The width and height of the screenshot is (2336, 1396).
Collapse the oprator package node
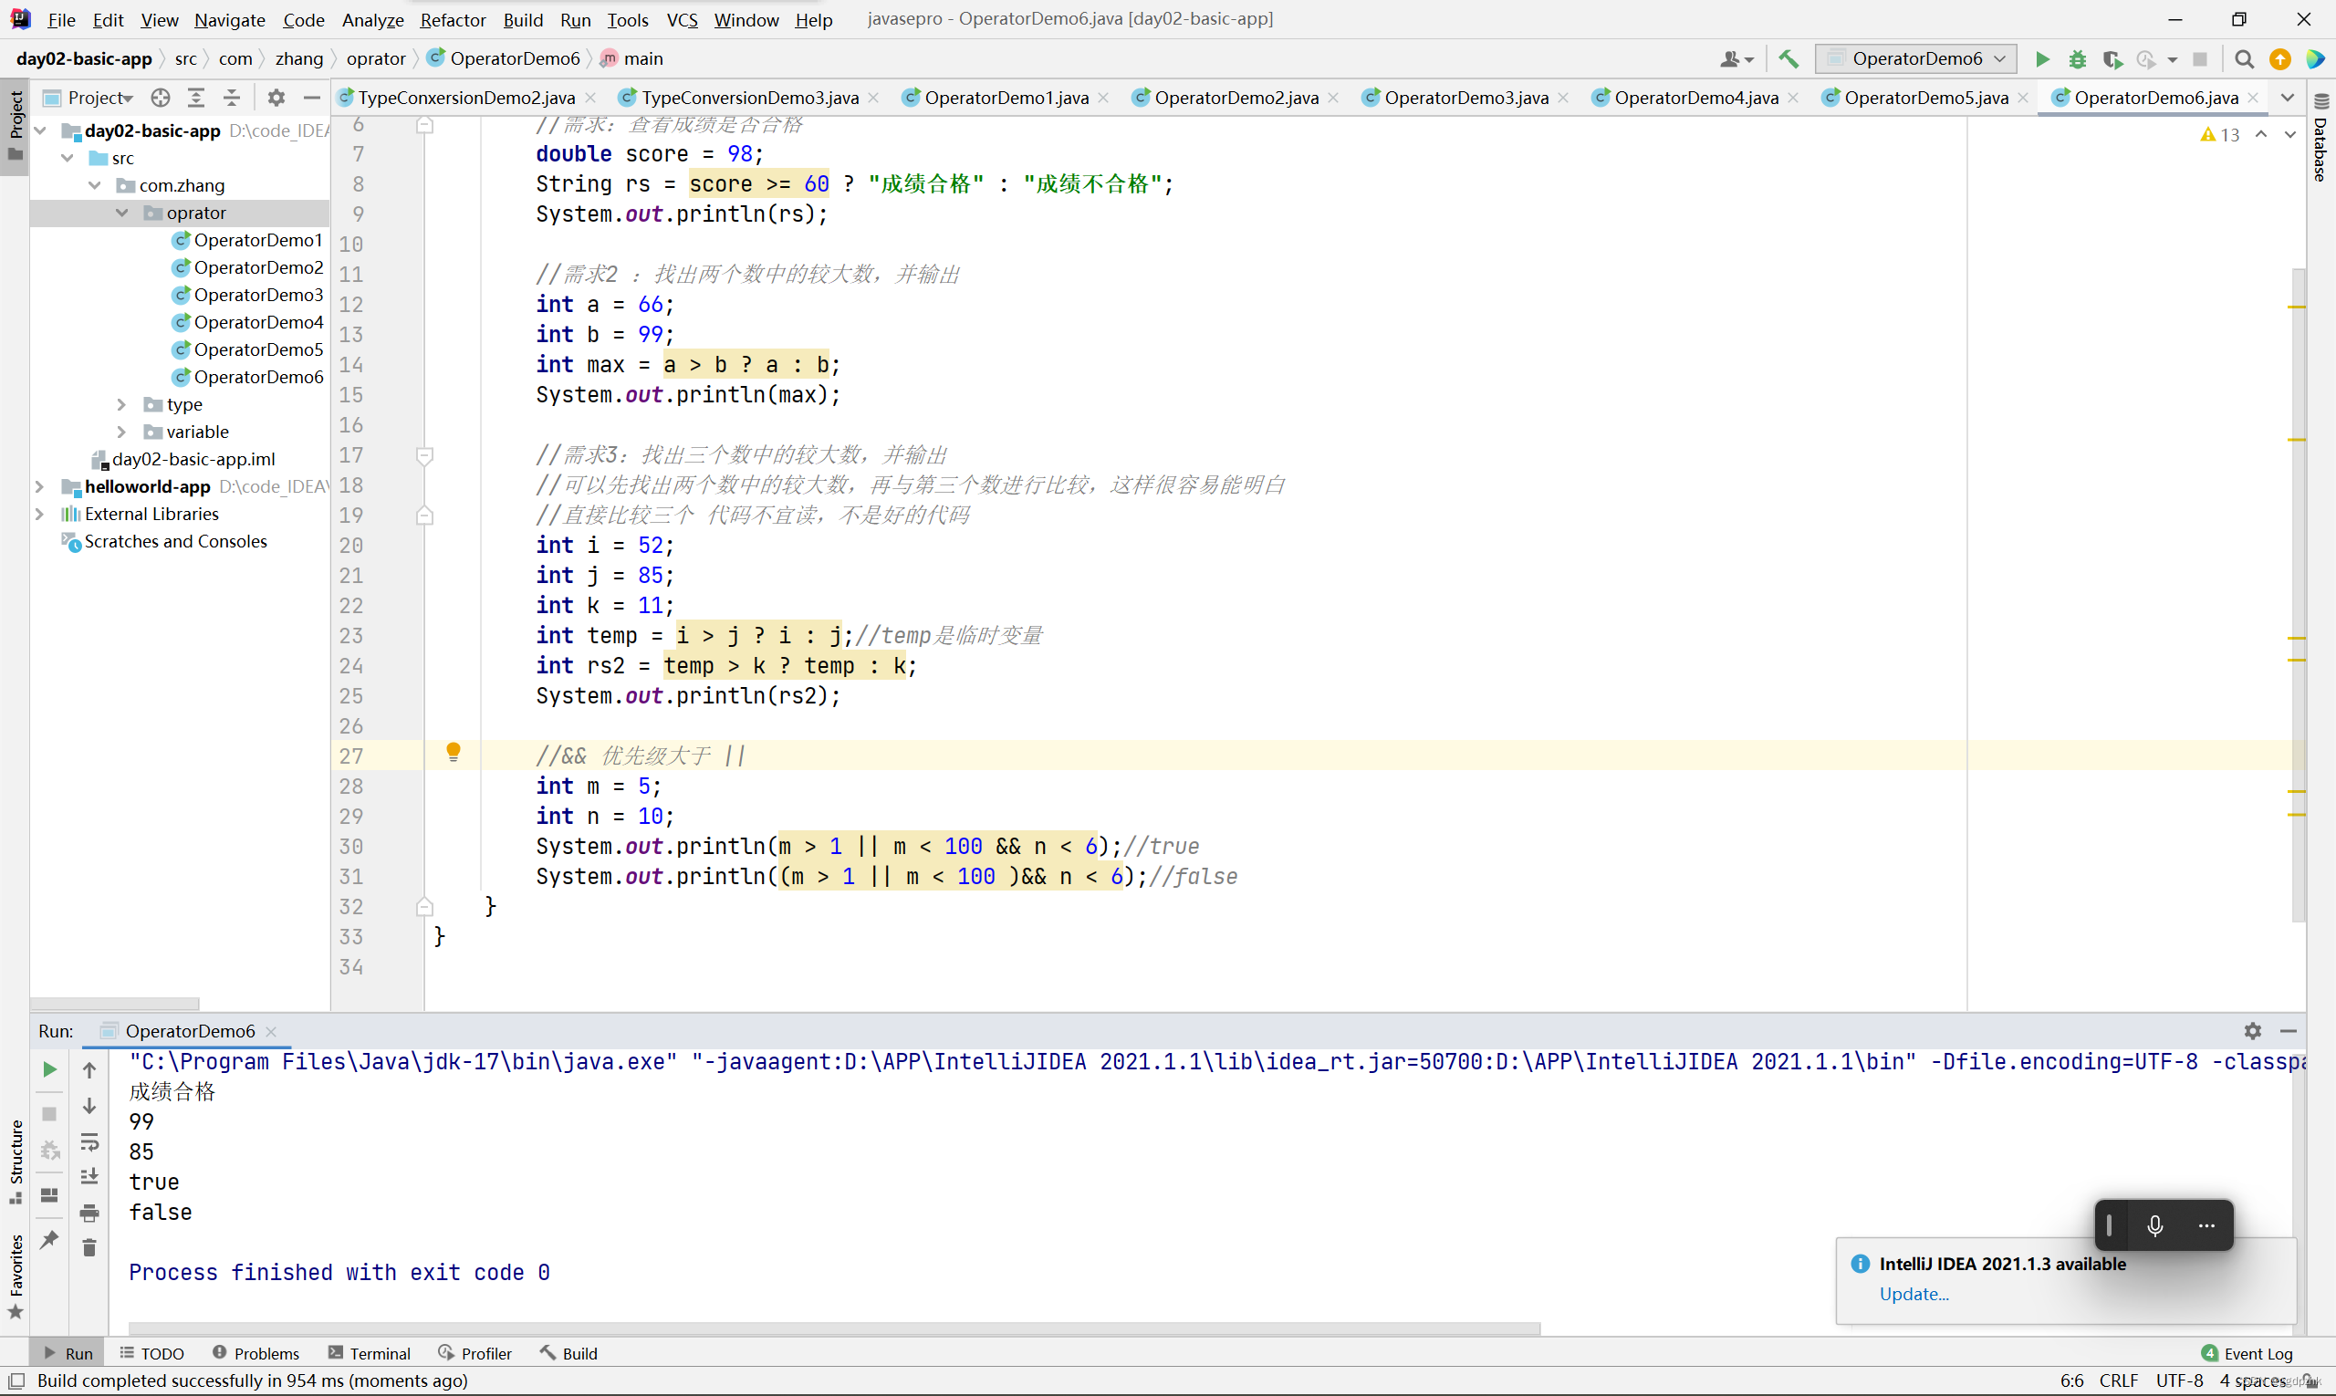click(122, 213)
